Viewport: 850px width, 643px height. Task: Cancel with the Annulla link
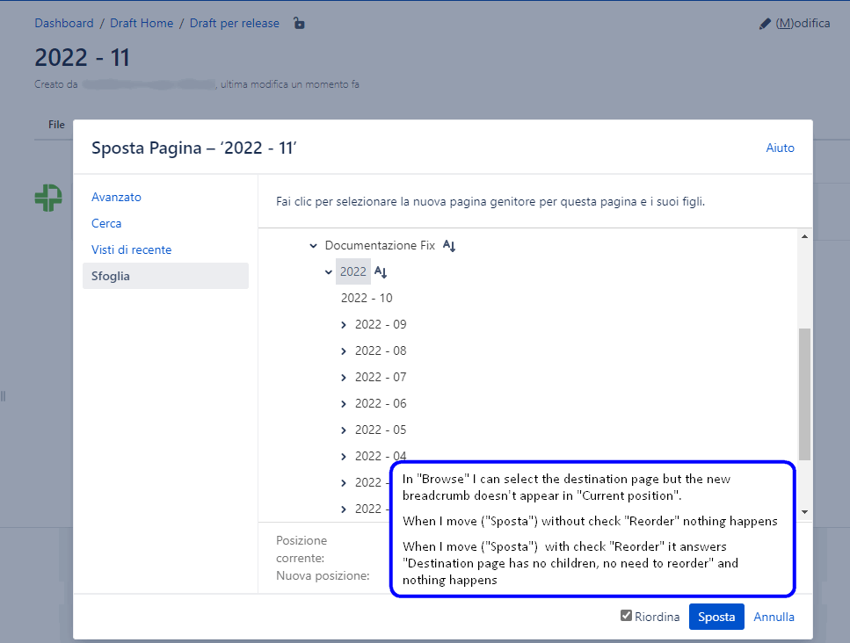(x=774, y=617)
